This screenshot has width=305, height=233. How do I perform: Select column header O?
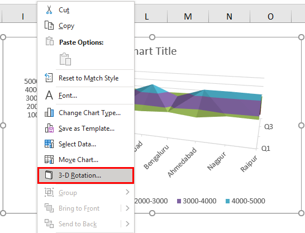click(270, 17)
